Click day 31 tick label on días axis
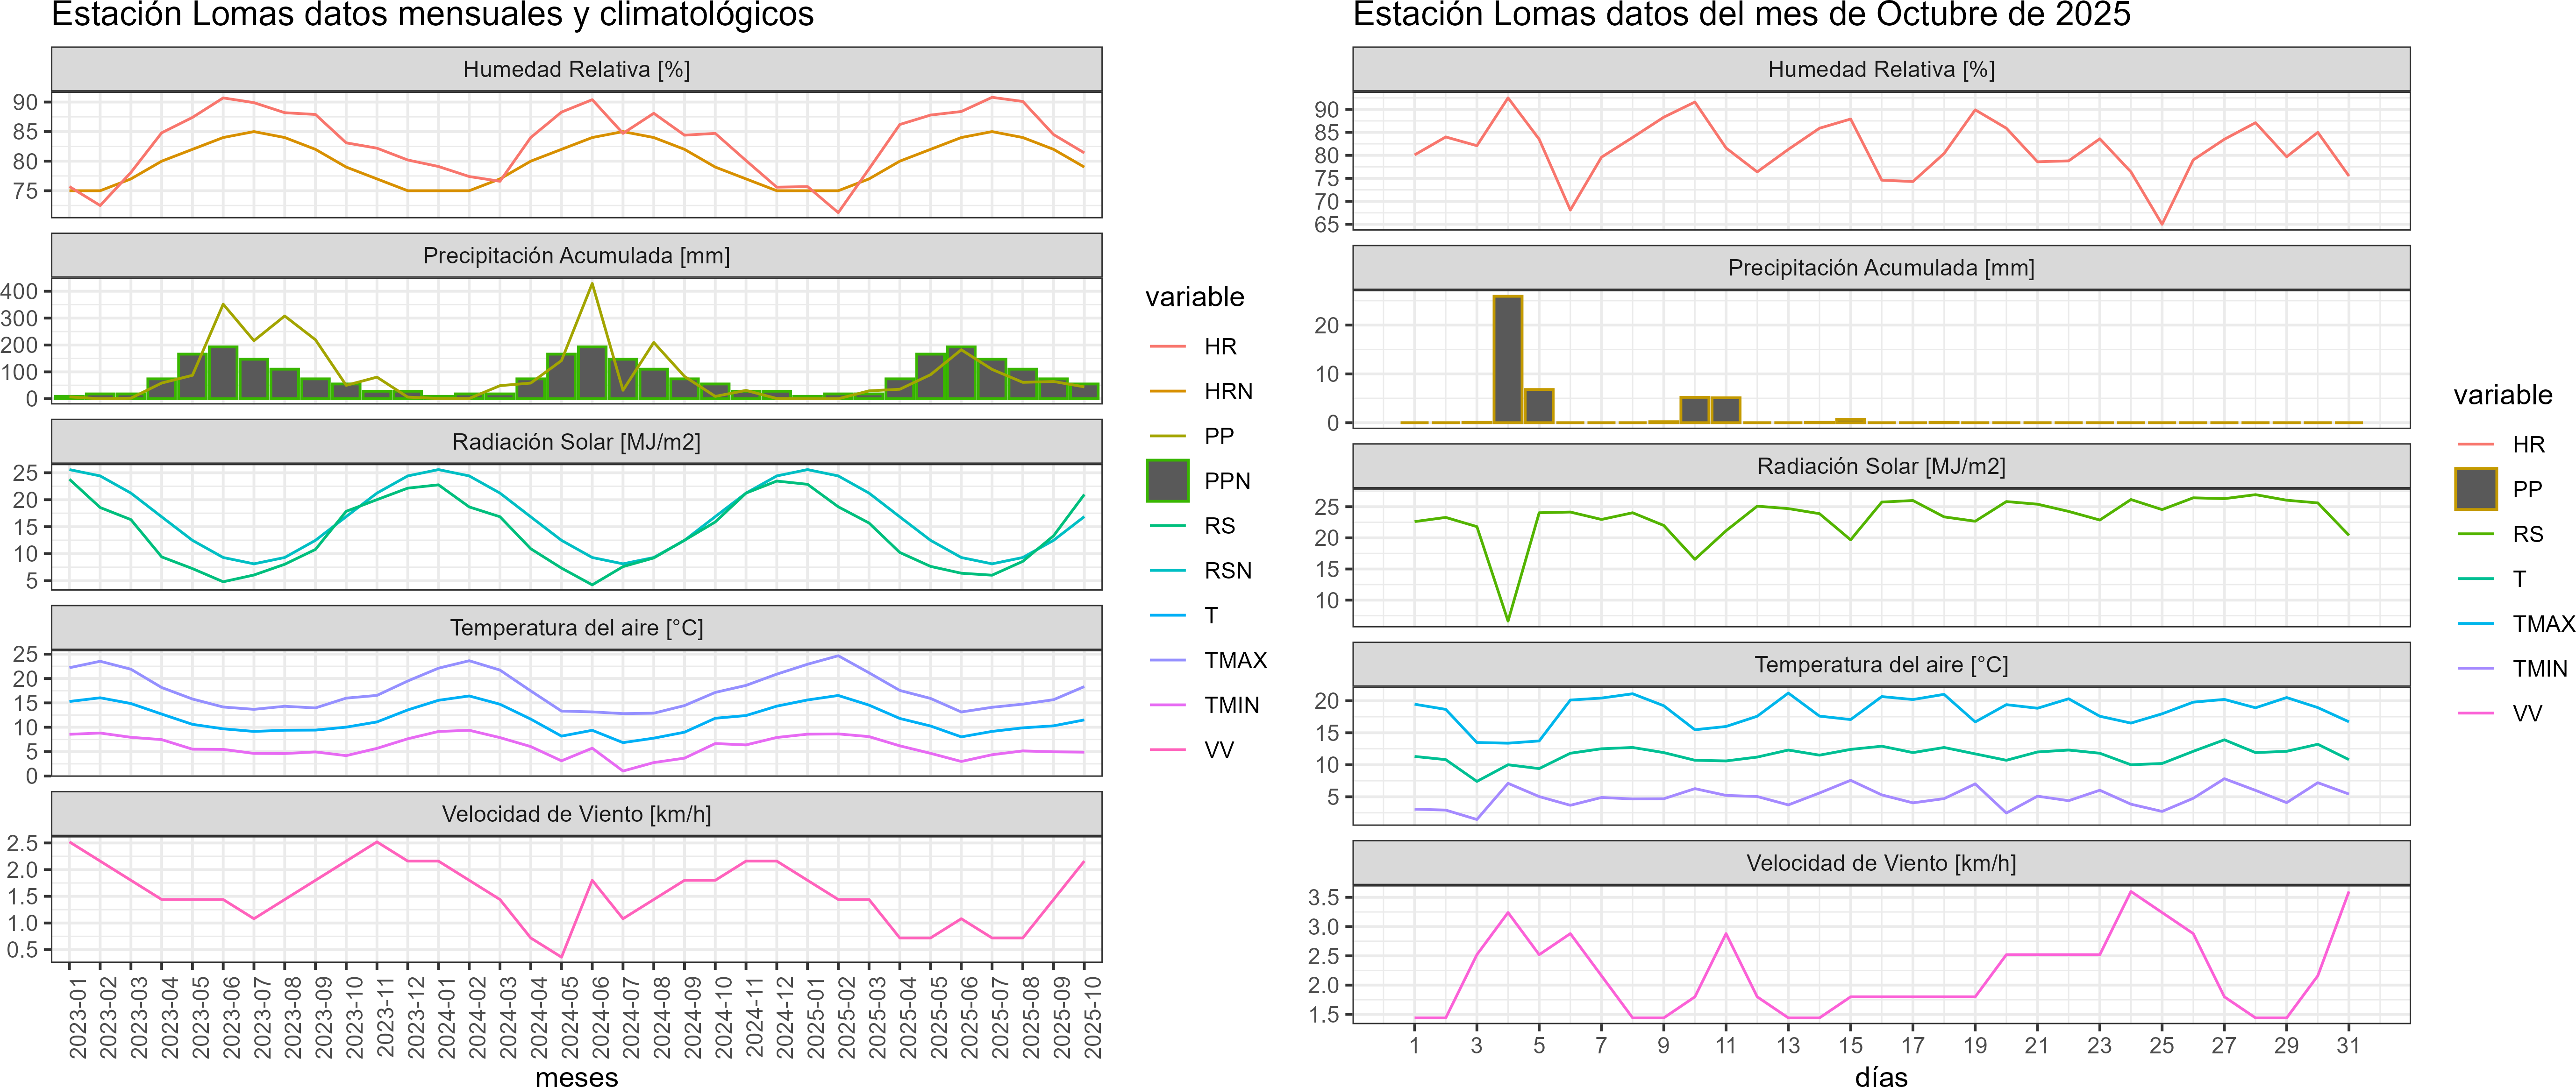This screenshot has width=2576, height=1087. pos(2348,1045)
